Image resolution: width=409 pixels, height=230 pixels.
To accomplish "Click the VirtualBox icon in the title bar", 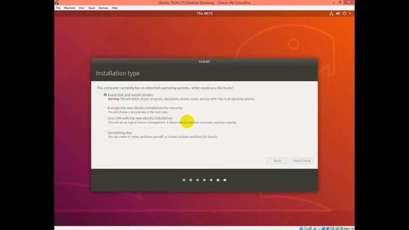I will [x=57, y=3].
